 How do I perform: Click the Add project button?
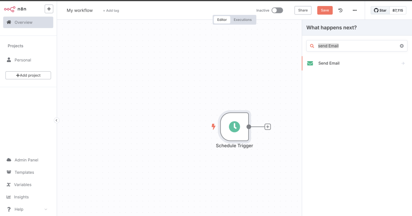(x=28, y=75)
